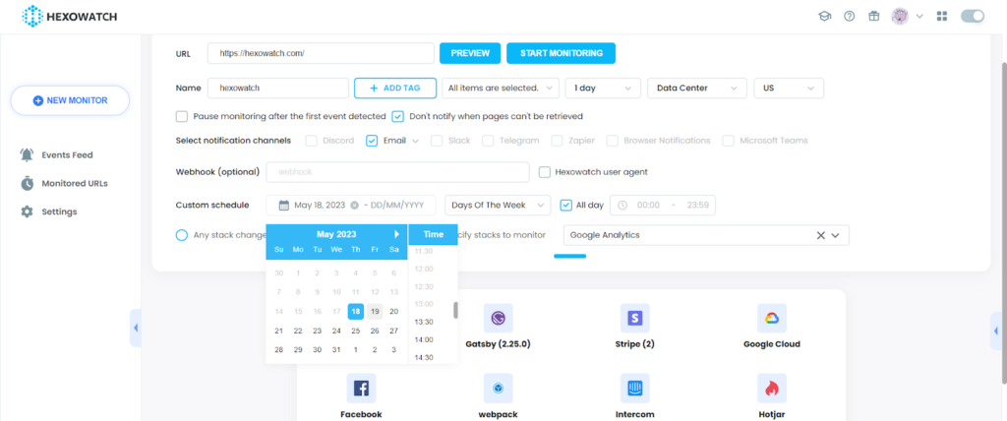Click the user avatar picture
This screenshot has height=421, width=1007.
[x=900, y=16]
